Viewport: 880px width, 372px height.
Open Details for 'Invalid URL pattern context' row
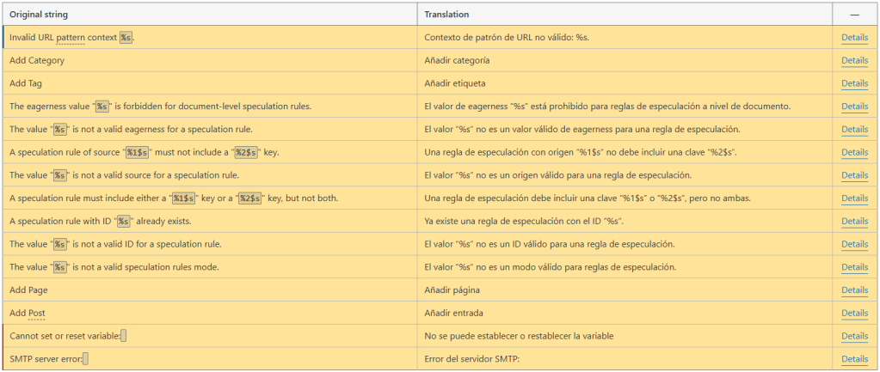tap(853, 38)
